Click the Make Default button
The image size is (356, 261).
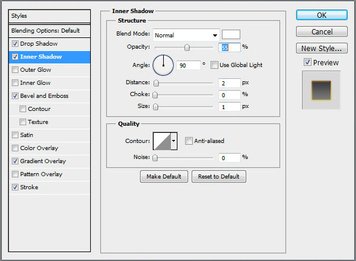164,177
